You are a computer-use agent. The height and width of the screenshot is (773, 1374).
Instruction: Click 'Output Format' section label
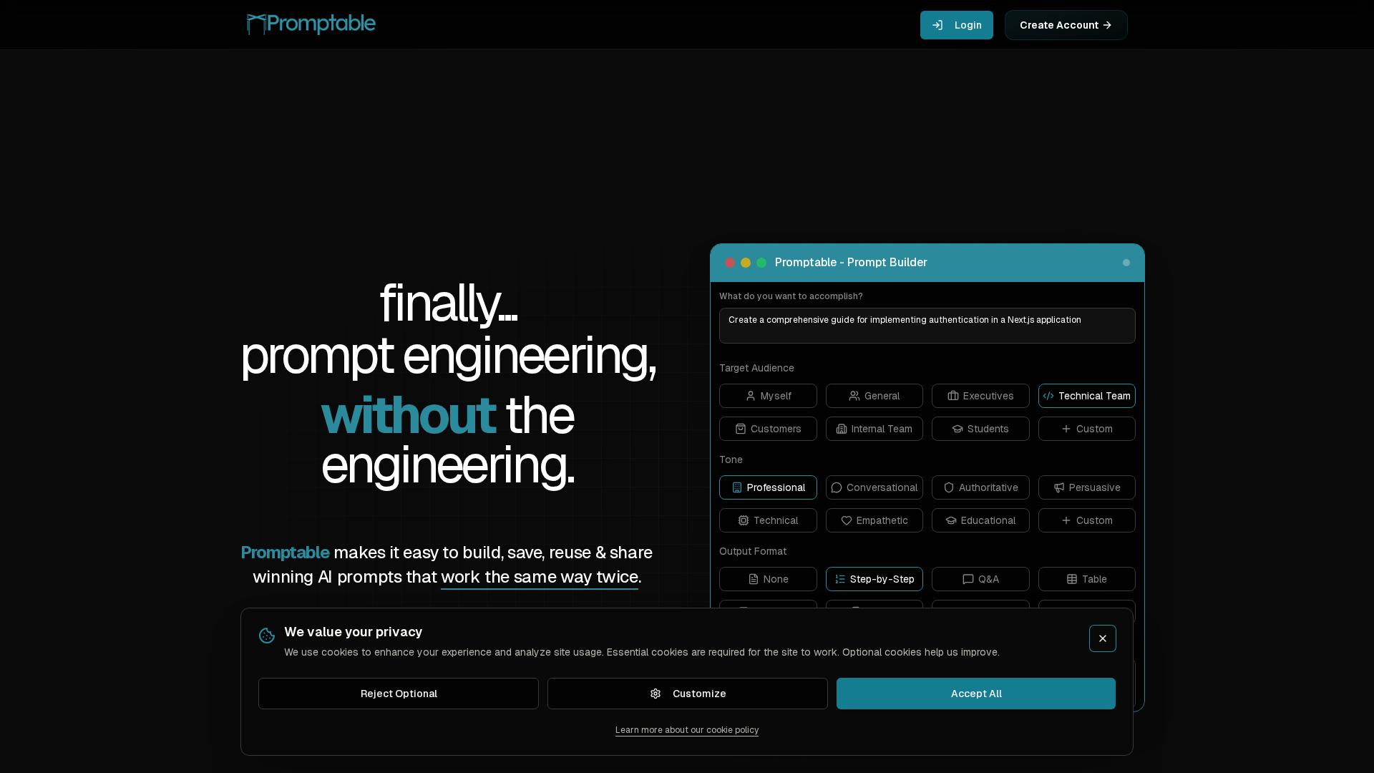(753, 551)
